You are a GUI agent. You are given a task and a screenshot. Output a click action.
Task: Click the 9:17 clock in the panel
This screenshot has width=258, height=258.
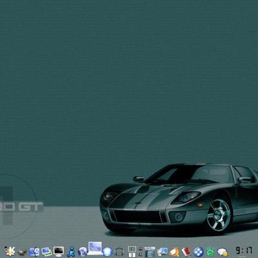(x=244, y=250)
